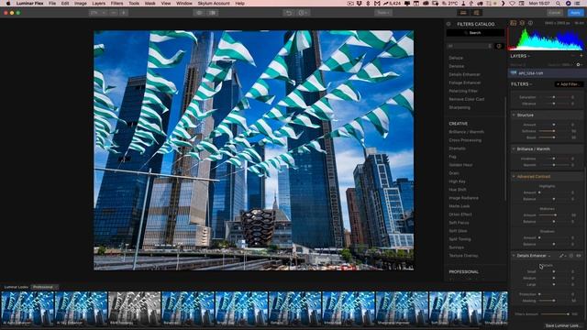Collapse the Details Enhancer filter
The width and height of the screenshot is (587, 330).
514,256
